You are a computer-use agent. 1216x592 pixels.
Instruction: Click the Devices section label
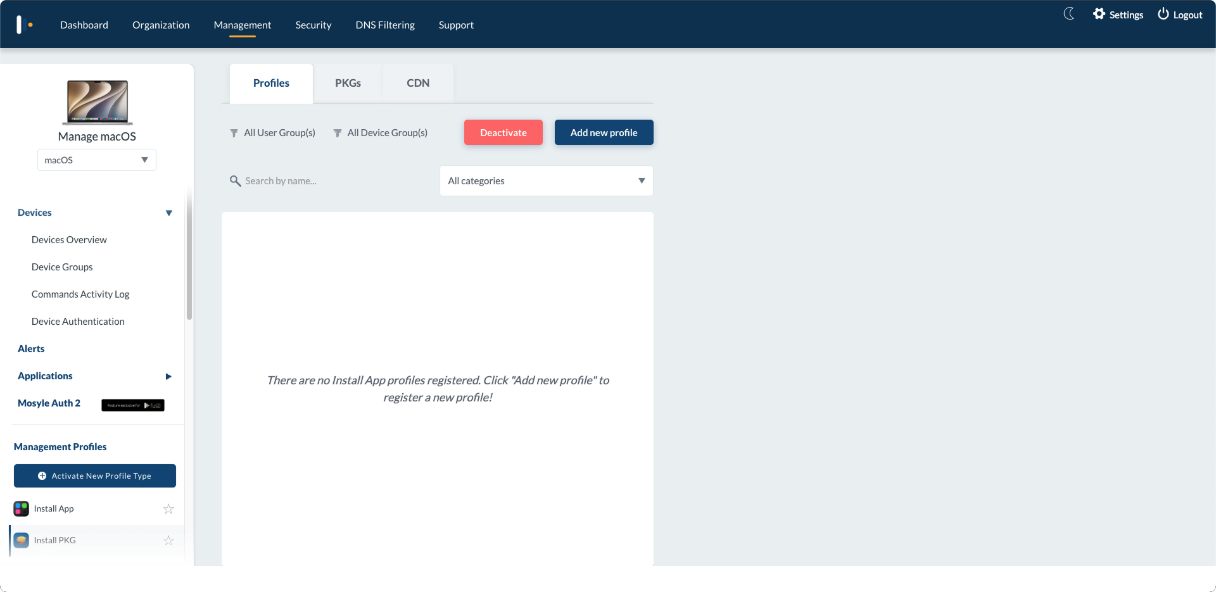pyautogui.click(x=35, y=213)
